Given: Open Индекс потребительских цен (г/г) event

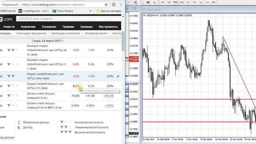Looking at the screenshot, I should click(x=45, y=86).
